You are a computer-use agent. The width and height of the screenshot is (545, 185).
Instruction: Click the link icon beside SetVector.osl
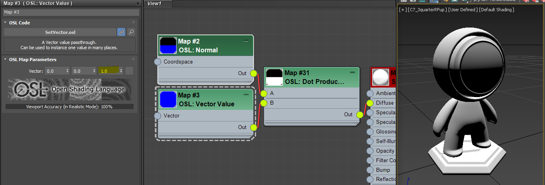[x=121, y=32]
